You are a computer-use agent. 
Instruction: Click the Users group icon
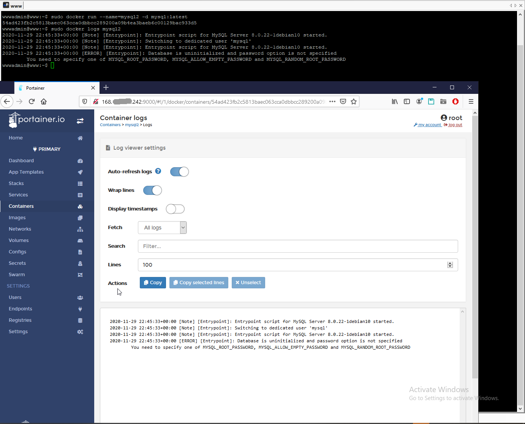click(80, 297)
